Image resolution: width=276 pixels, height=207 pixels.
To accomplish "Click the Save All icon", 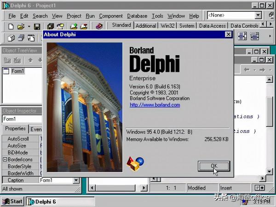I will coord(51,27).
